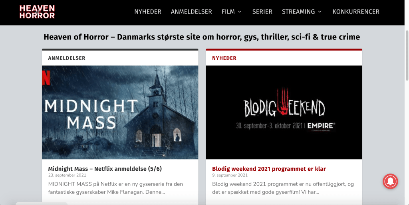Open the NYHEDER menu item
Screen dimensions: 409x205
point(148,12)
